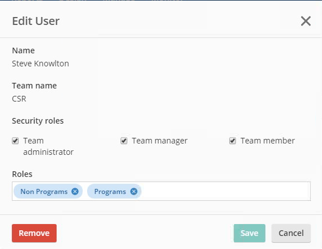The width and height of the screenshot is (322, 249).
Task: Click the Team member label text
Action: point(268,141)
